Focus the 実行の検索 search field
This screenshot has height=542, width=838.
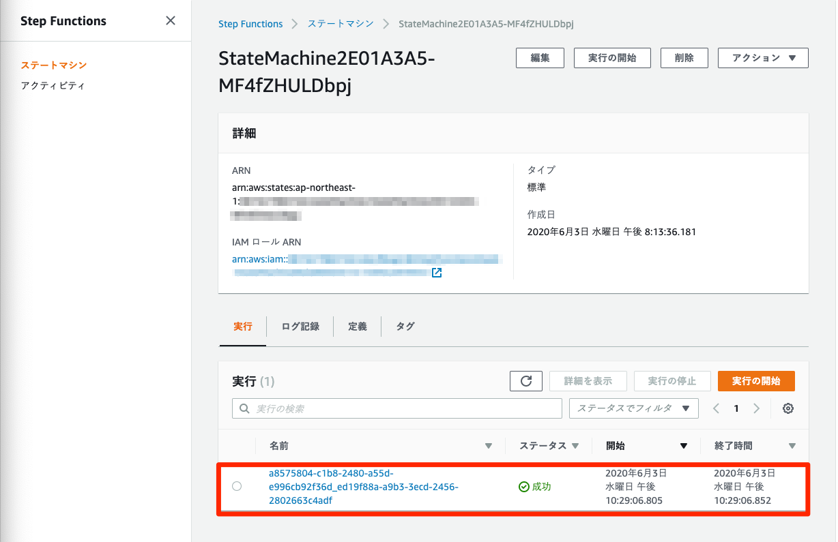point(397,408)
